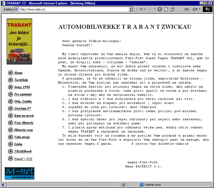Visit the Pro zasmání link
The width and height of the screenshot is (214, 188).
click(x=23, y=94)
